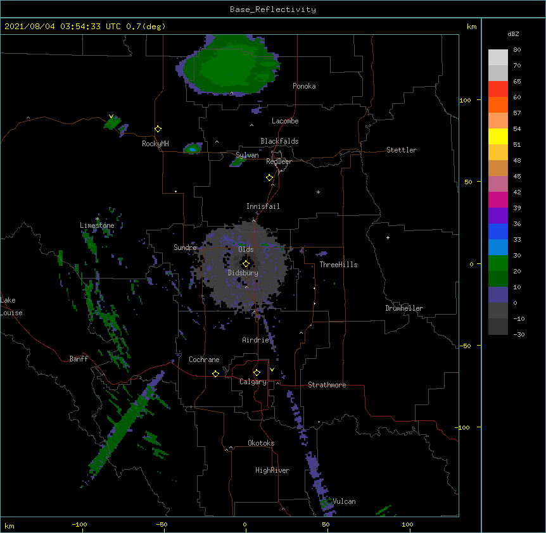Viewport: 546px width, 533px height.
Task: Click the yellow diamond marker above Calgary label
Action: click(x=257, y=373)
